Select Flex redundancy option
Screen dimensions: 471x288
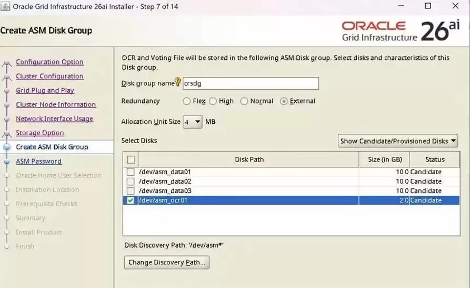point(186,101)
